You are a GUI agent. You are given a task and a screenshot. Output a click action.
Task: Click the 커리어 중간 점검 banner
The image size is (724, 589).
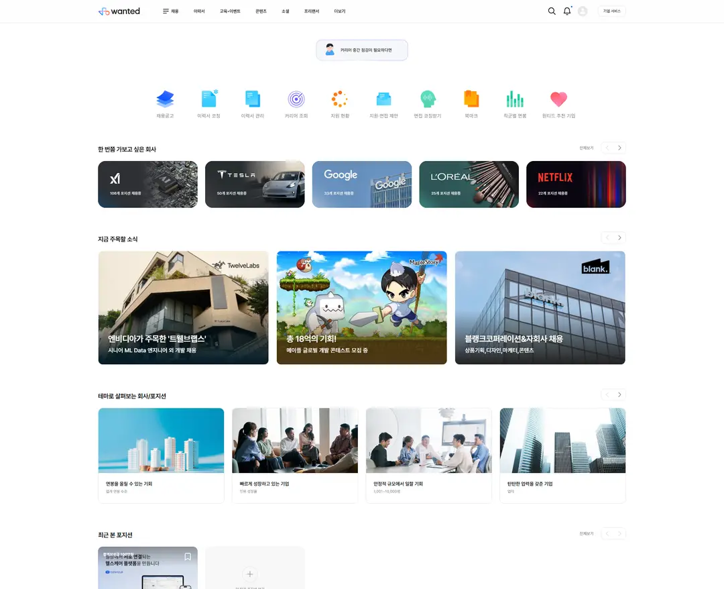click(x=362, y=50)
